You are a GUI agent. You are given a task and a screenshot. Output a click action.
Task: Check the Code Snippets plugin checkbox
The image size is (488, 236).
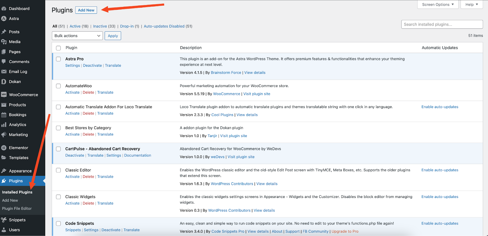(x=58, y=224)
